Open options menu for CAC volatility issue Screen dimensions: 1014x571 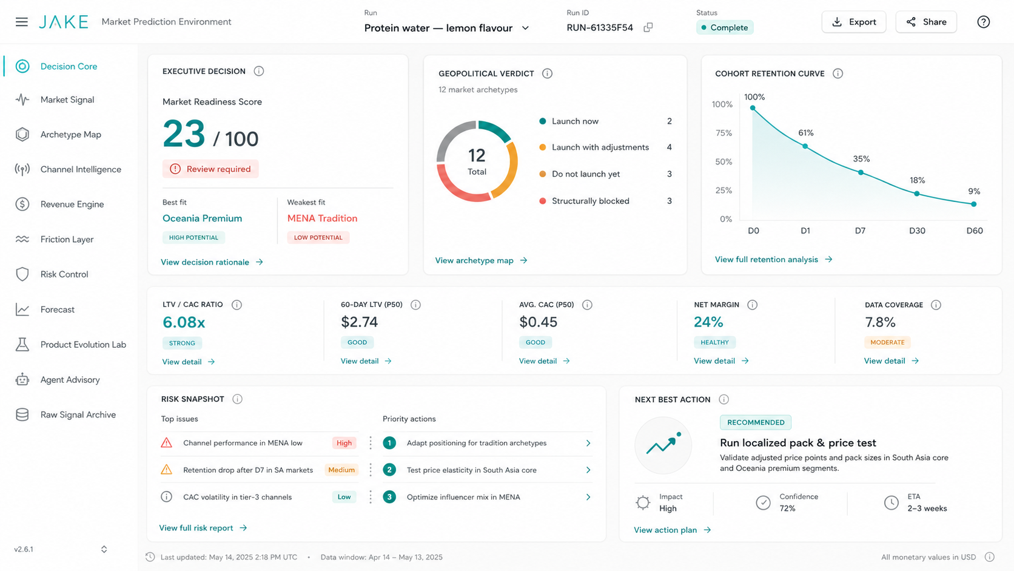click(371, 497)
